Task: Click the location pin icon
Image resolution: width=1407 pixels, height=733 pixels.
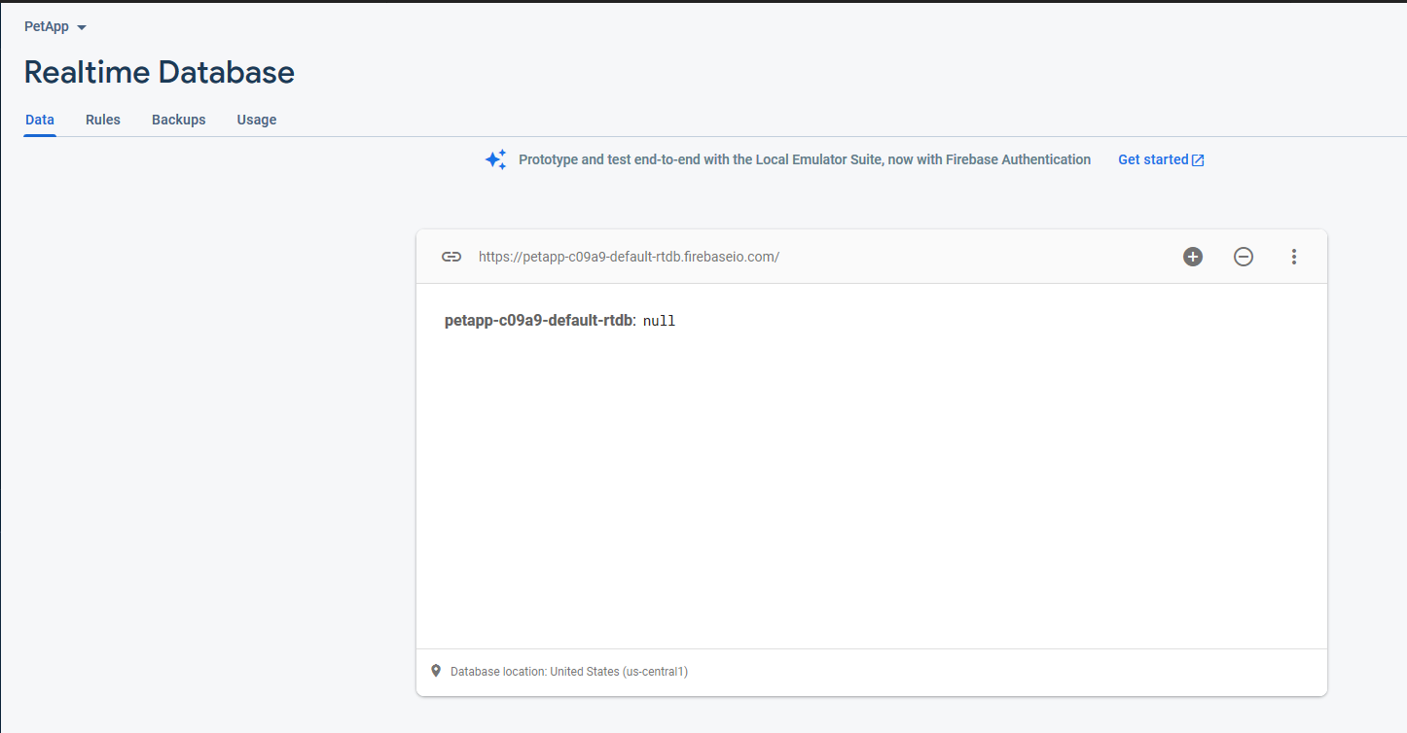Action: pos(436,671)
